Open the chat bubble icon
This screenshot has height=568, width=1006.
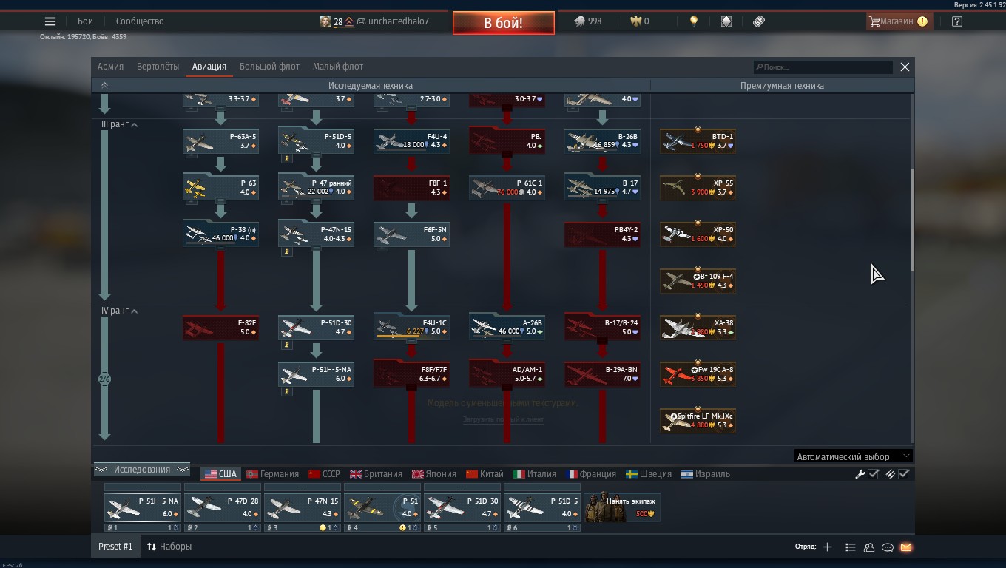pyautogui.click(x=888, y=547)
